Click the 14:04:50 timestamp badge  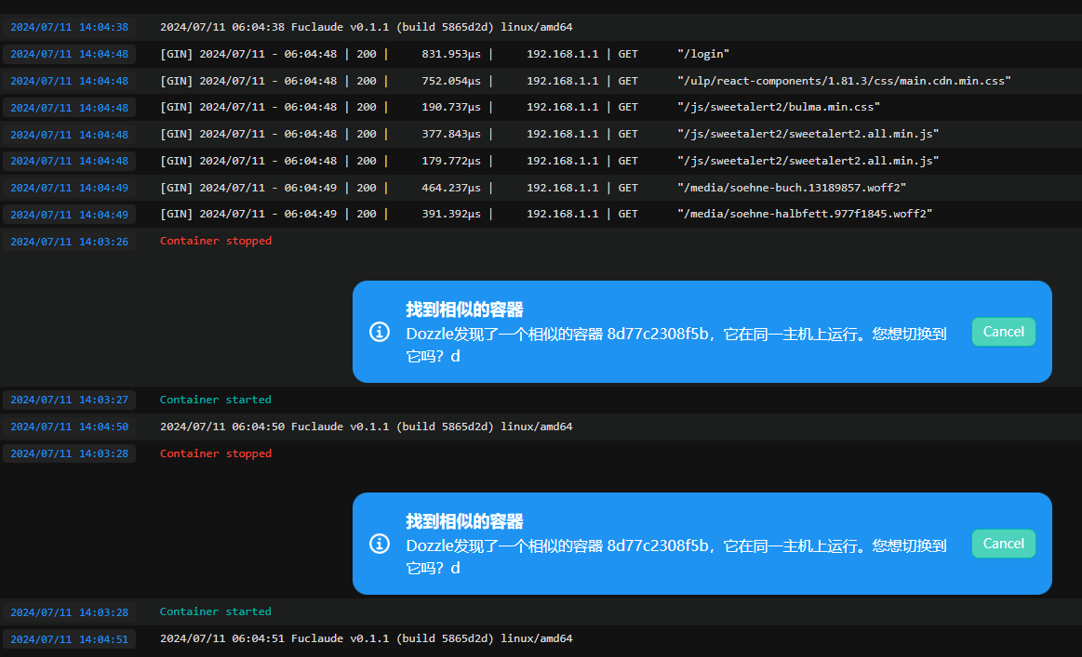(x=69, y=427)
